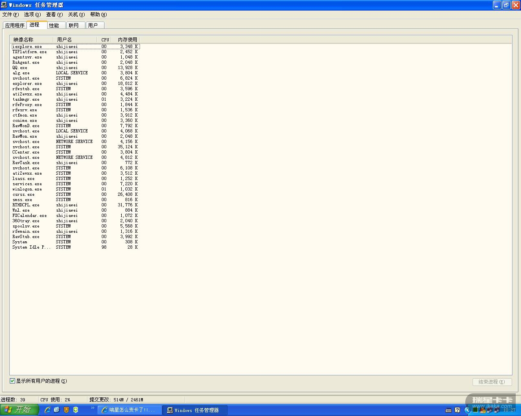Screen dimensions: 521x416
Task: Select the RavMonD.exe process
Action: [x=76, y=126]
